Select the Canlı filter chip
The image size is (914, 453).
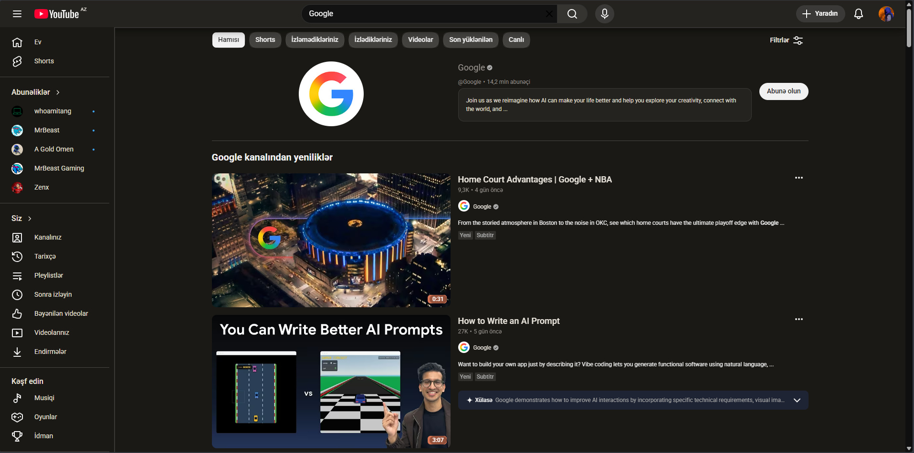pyautogui.click(x=516, y=40)
